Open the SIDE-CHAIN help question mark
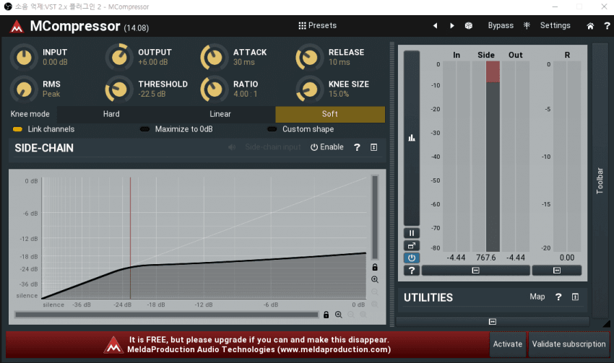The width and height of the screenshot is (614, 363). point(357,147)
